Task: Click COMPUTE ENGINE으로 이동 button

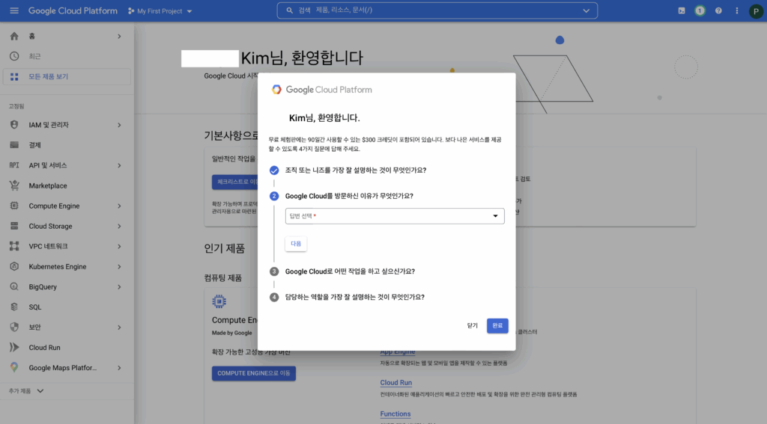Action: (x=253, y=373)
